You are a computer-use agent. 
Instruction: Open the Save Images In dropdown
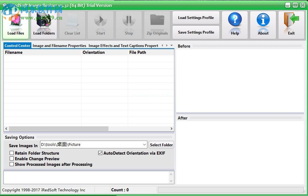(x=144, y=144)
